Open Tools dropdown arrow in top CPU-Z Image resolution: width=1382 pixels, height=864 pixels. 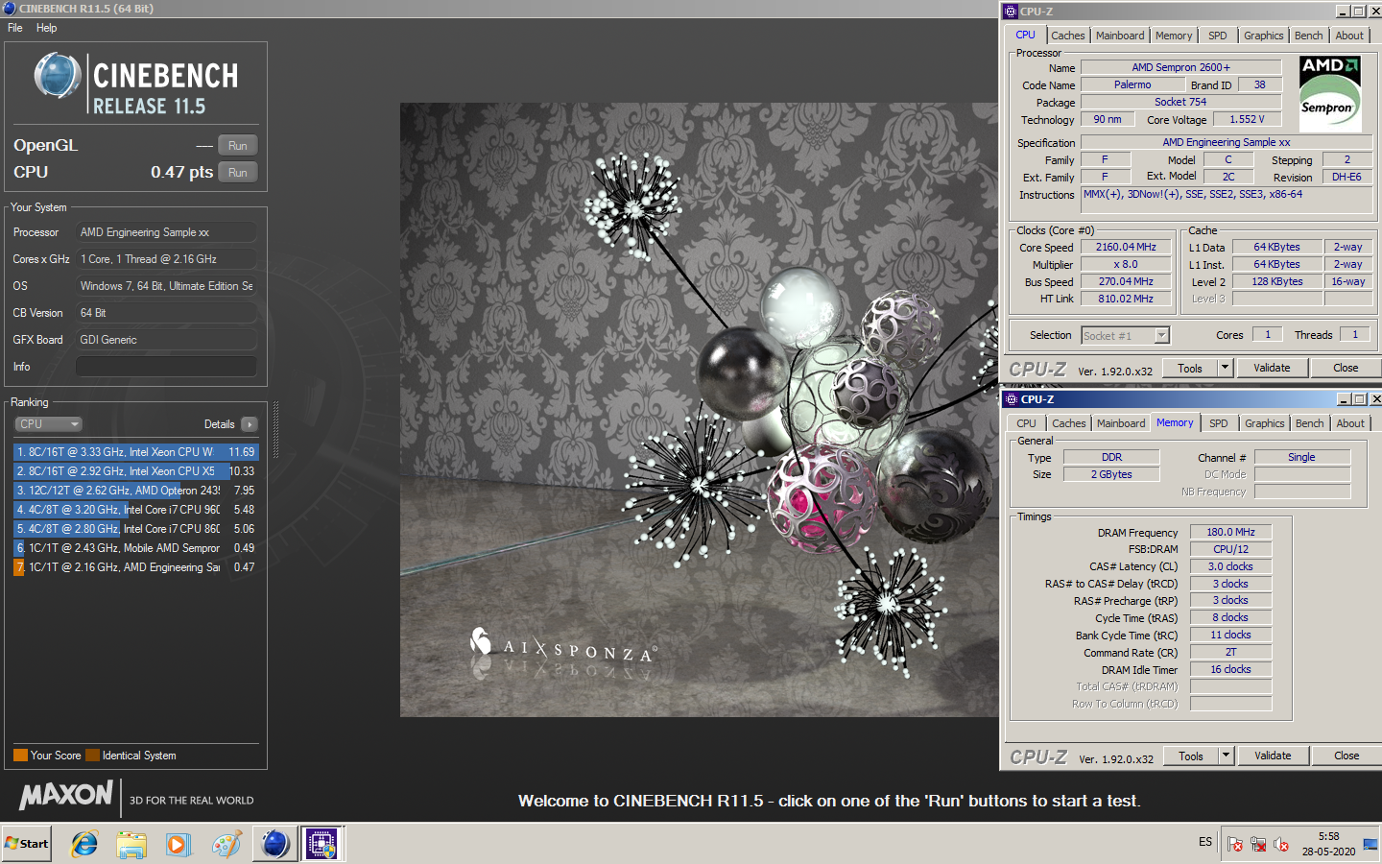pyautogui.click(x=1225, y=368)
